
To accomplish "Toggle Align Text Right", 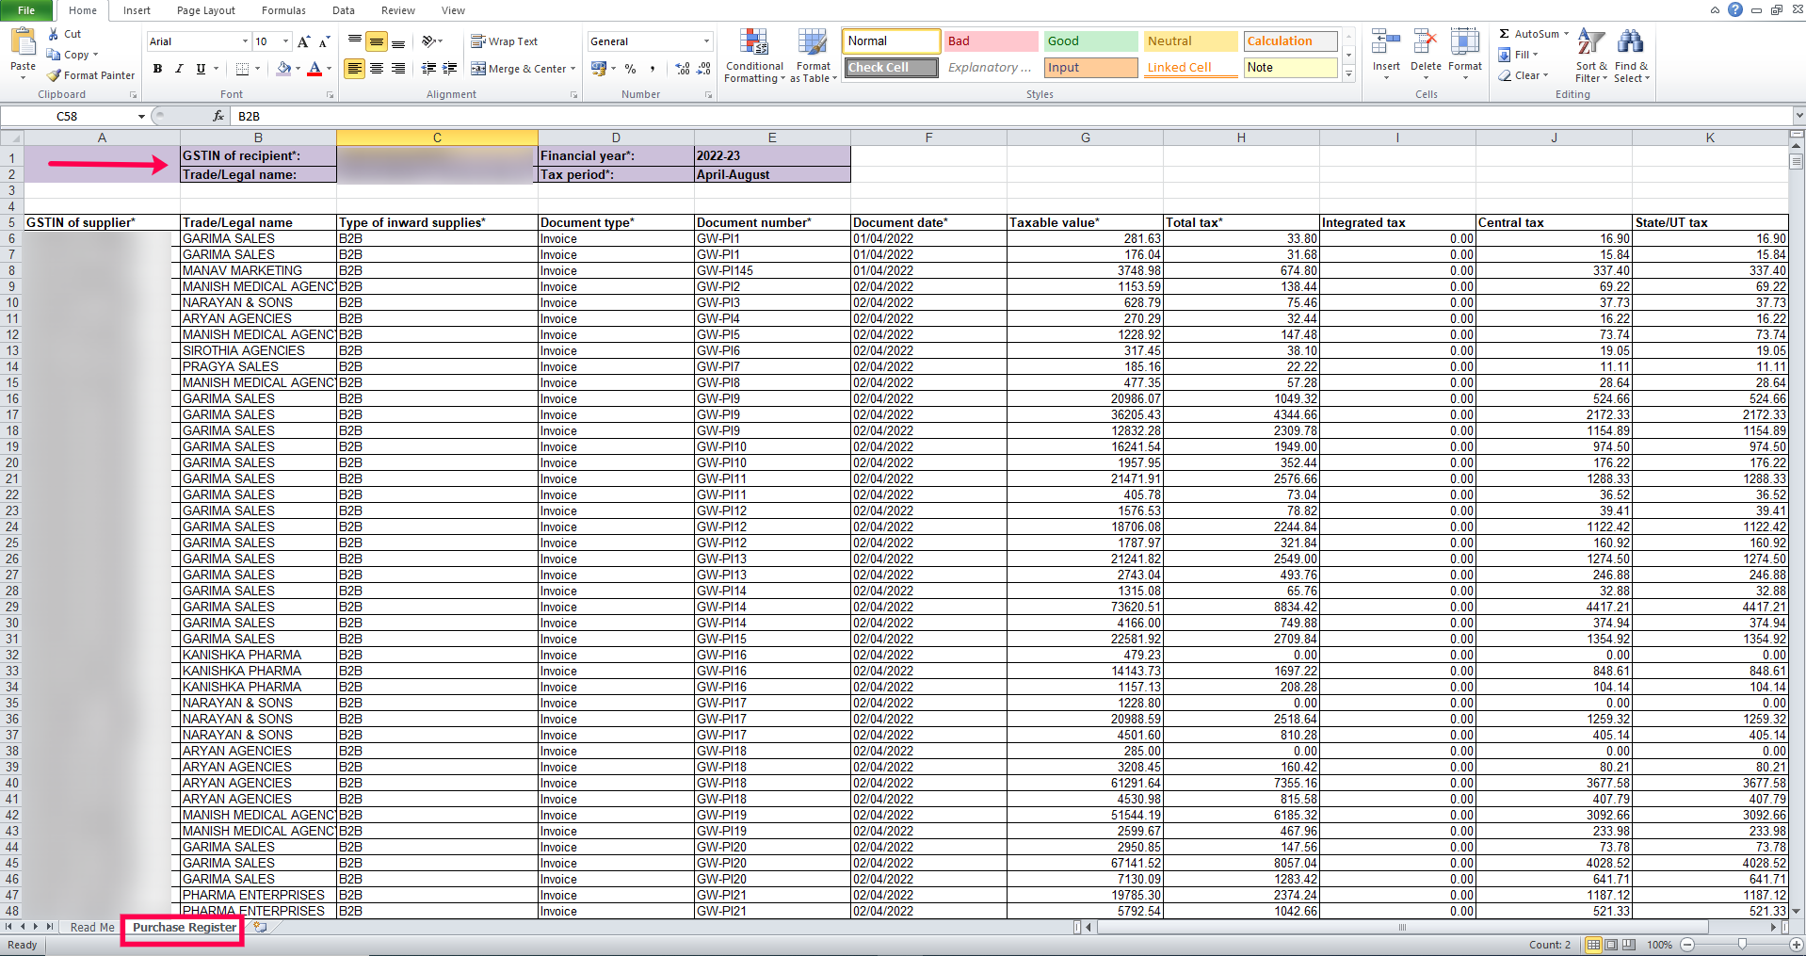I will pos(398,69).
